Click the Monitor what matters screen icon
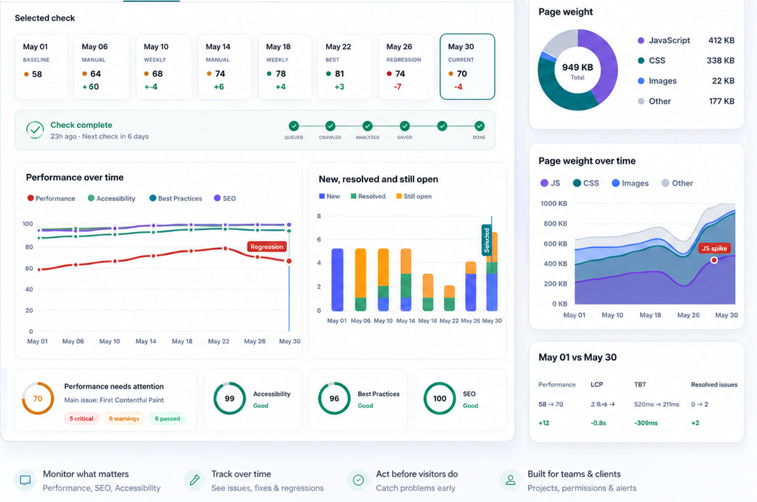 [x=25, y=481]
